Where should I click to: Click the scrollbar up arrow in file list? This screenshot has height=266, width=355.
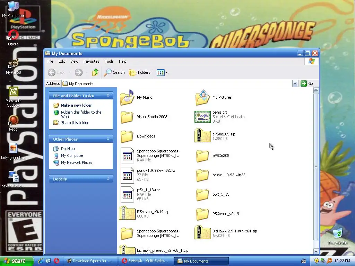click(316, 90)
